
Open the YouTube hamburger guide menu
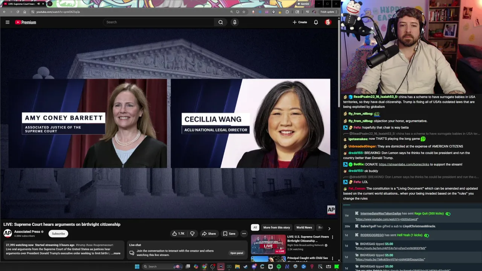coord(7,22)
